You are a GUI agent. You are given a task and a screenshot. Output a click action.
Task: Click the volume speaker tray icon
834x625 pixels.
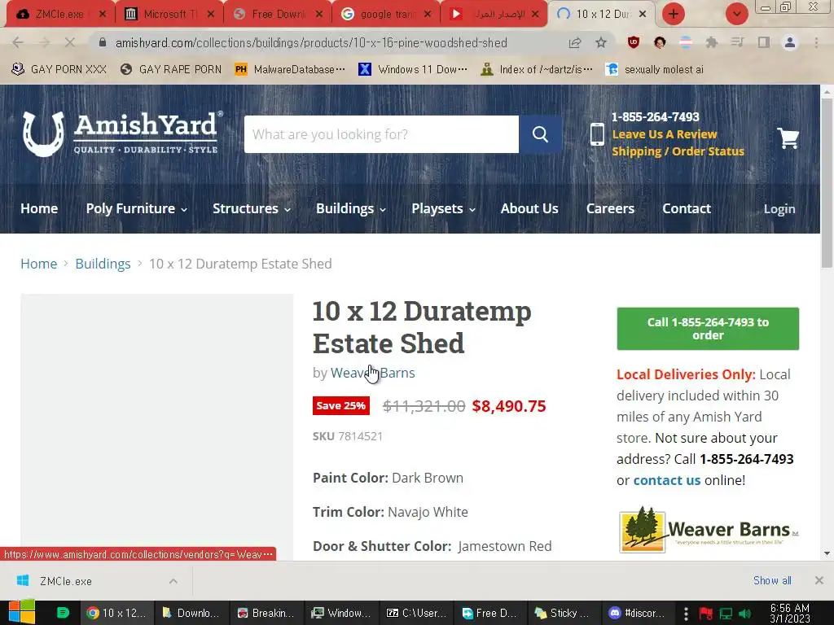(745, 614)
